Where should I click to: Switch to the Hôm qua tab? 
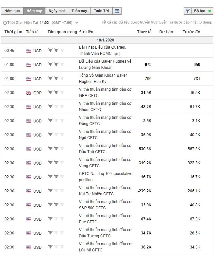pos(12,11)
